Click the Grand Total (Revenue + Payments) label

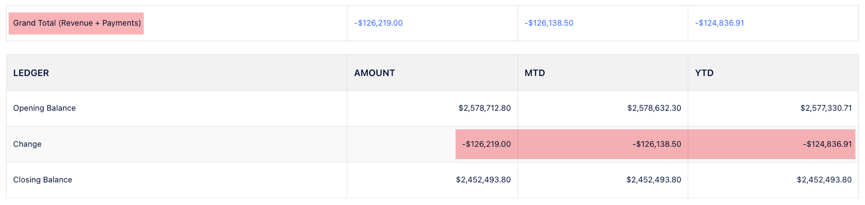[77, 23]
